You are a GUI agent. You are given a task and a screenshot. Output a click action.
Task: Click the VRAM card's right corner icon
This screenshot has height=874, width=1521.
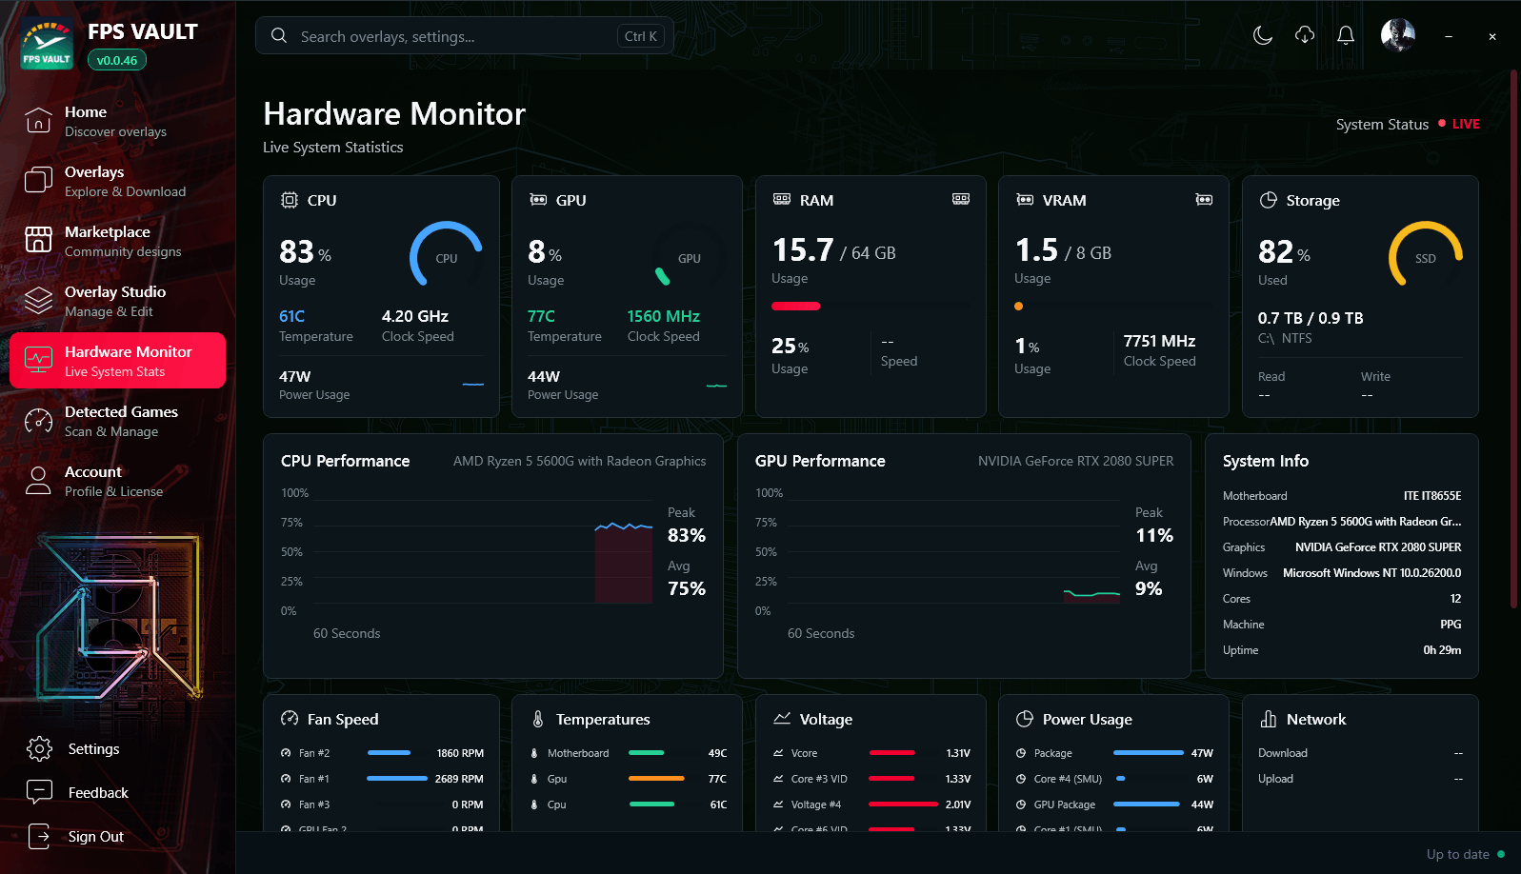[x=1204, y=200]
